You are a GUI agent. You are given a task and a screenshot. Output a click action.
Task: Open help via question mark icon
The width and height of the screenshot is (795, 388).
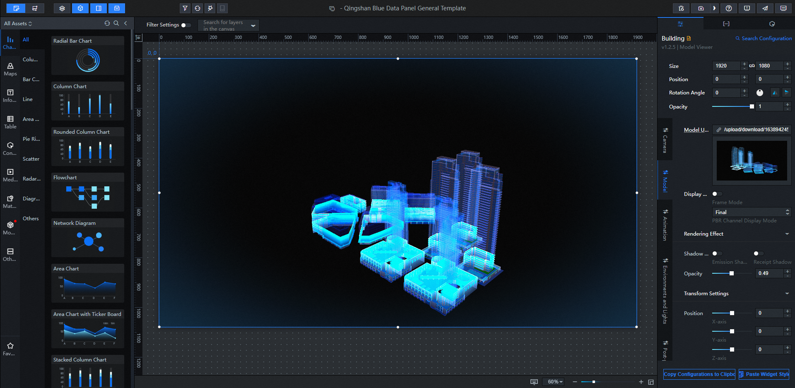(729, 8)
